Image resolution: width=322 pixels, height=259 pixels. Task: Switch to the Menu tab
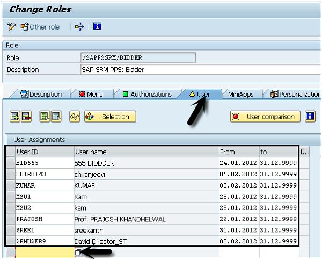[92, 94]
